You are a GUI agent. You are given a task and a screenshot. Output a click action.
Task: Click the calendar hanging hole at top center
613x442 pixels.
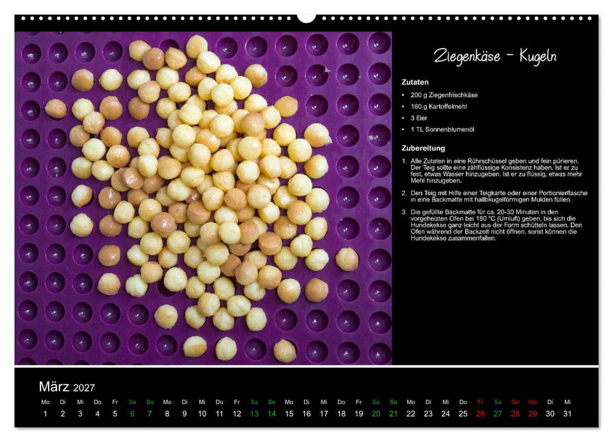tap(307, 18)
